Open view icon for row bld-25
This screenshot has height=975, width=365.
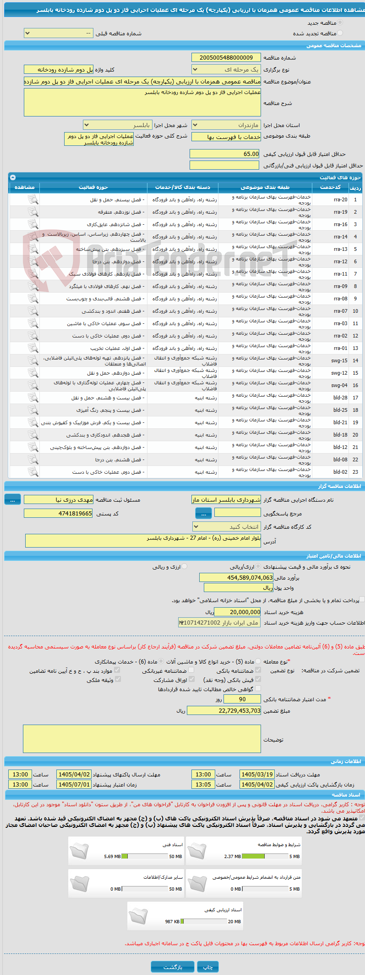click(33, 410)
